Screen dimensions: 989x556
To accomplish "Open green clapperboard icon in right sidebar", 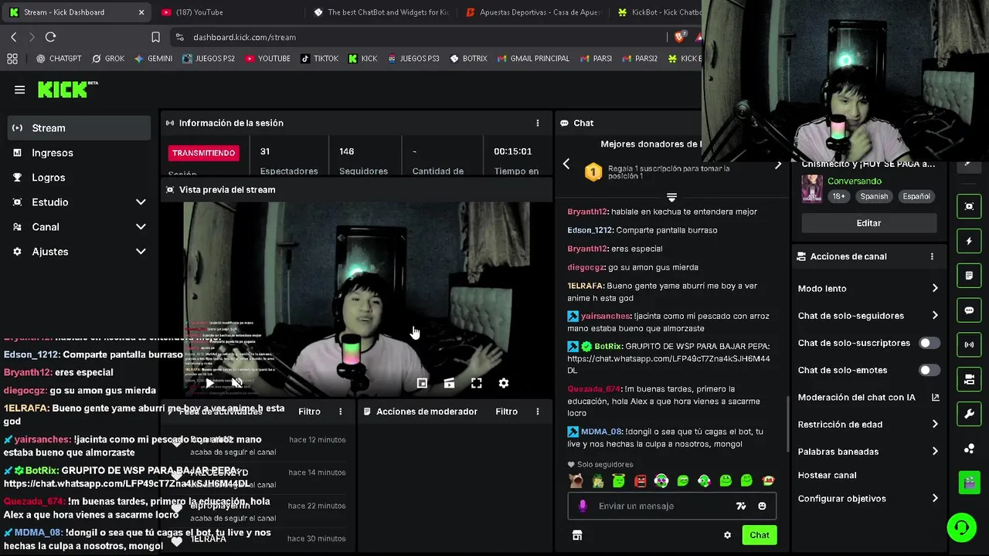I will click(x=969, y=483).
